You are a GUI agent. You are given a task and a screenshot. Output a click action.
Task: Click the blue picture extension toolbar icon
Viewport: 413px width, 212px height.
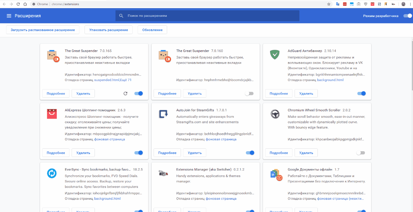tap(352, 4)
